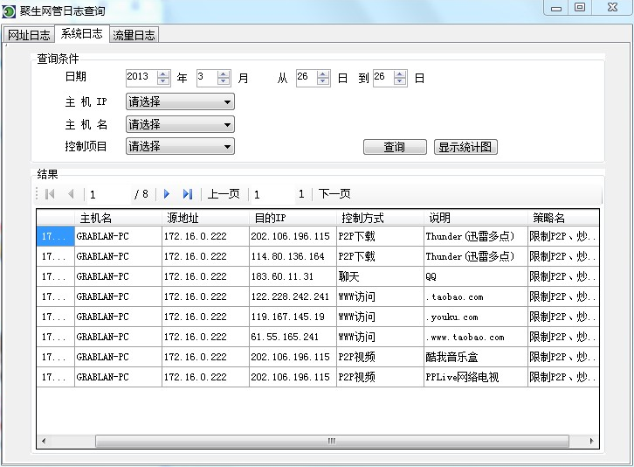Jump to last page icon
The height and width of the screenshot is (467, 634).
click(x=188, y=194)
